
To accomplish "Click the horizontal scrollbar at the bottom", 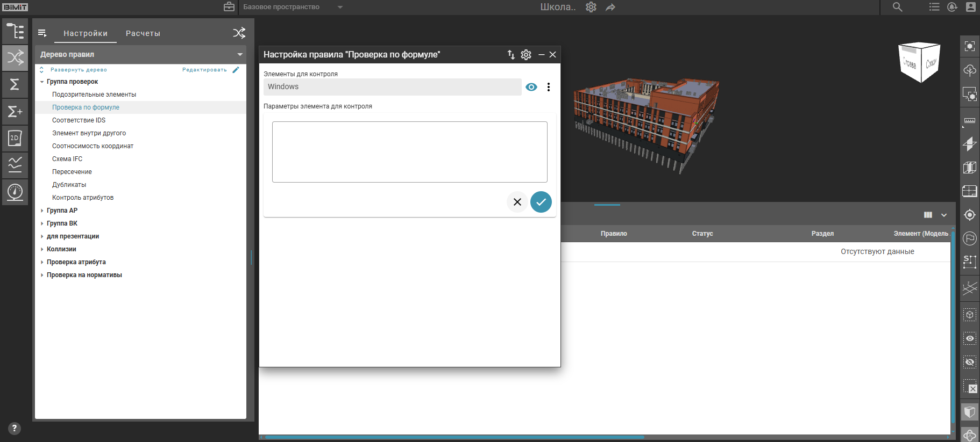I will 455,437.
